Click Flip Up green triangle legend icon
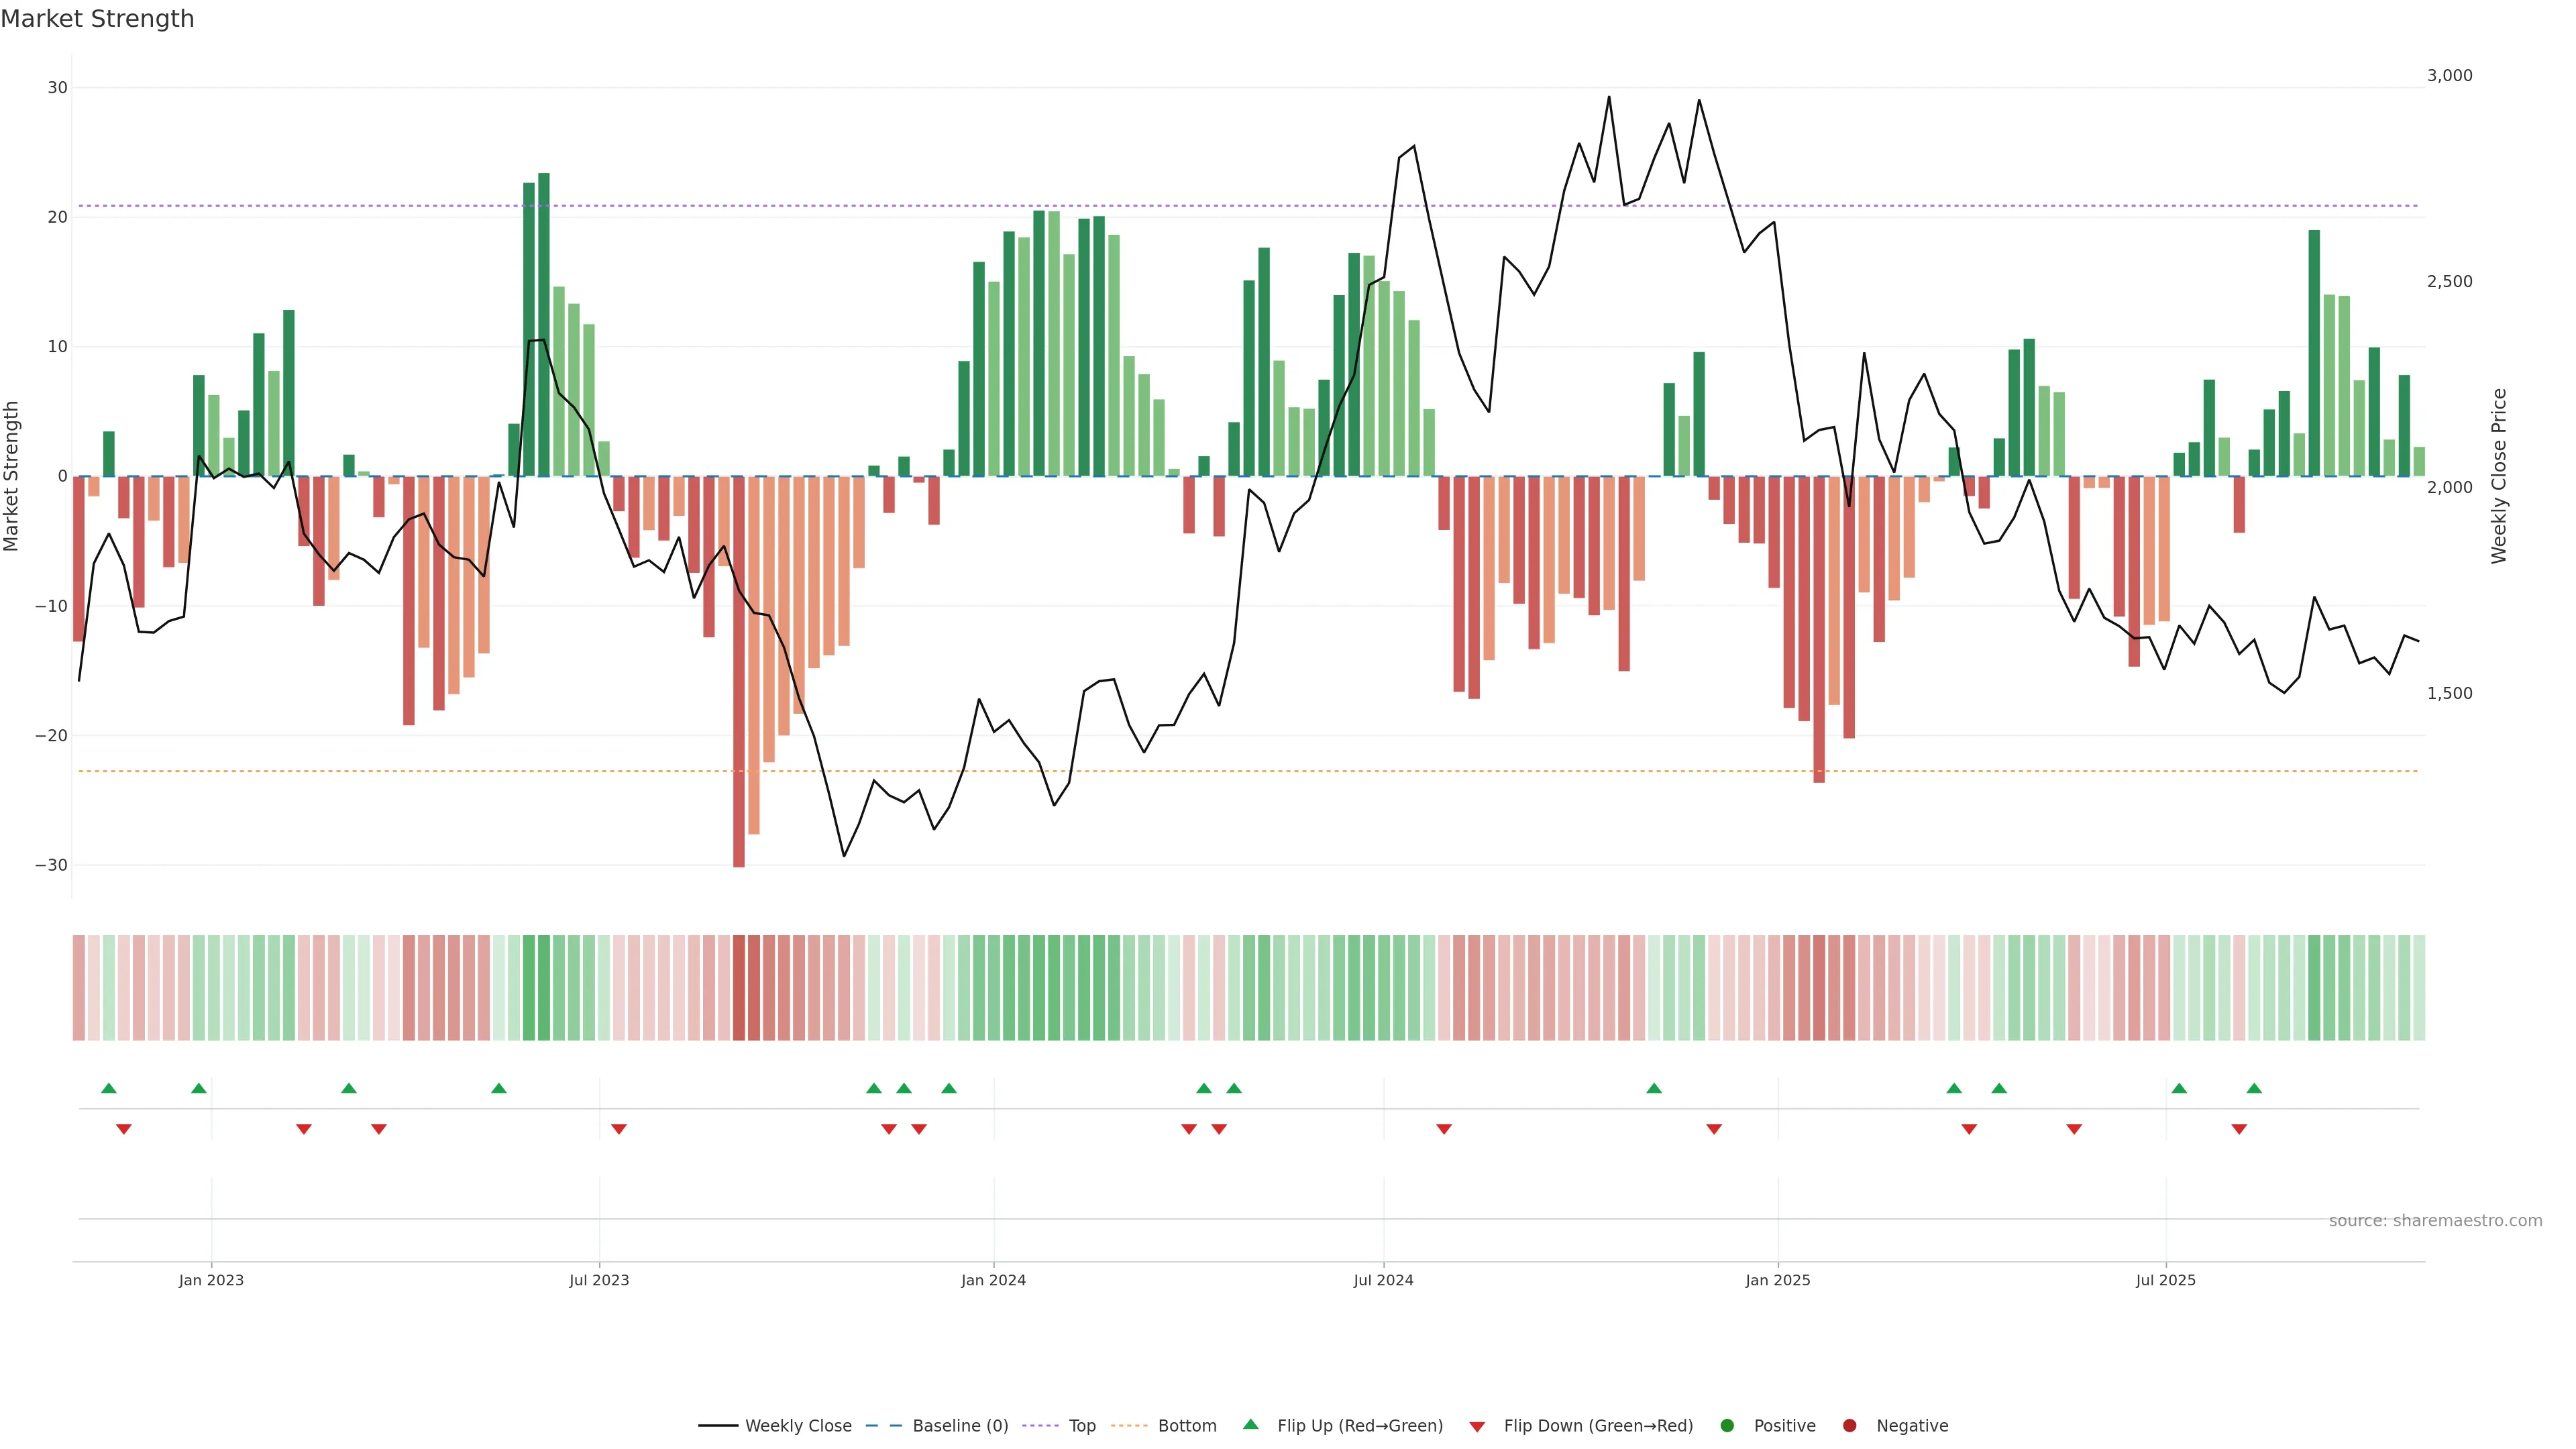 (x=1250, y=1425)
